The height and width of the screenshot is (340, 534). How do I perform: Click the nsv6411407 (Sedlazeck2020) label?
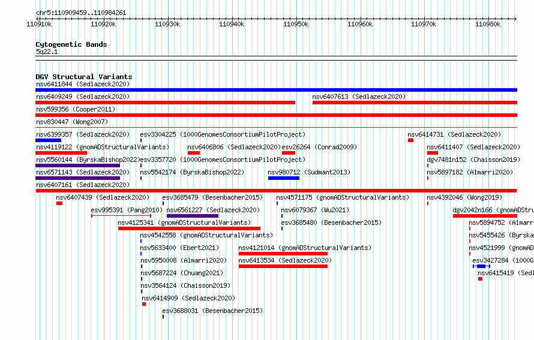(473, 147)
